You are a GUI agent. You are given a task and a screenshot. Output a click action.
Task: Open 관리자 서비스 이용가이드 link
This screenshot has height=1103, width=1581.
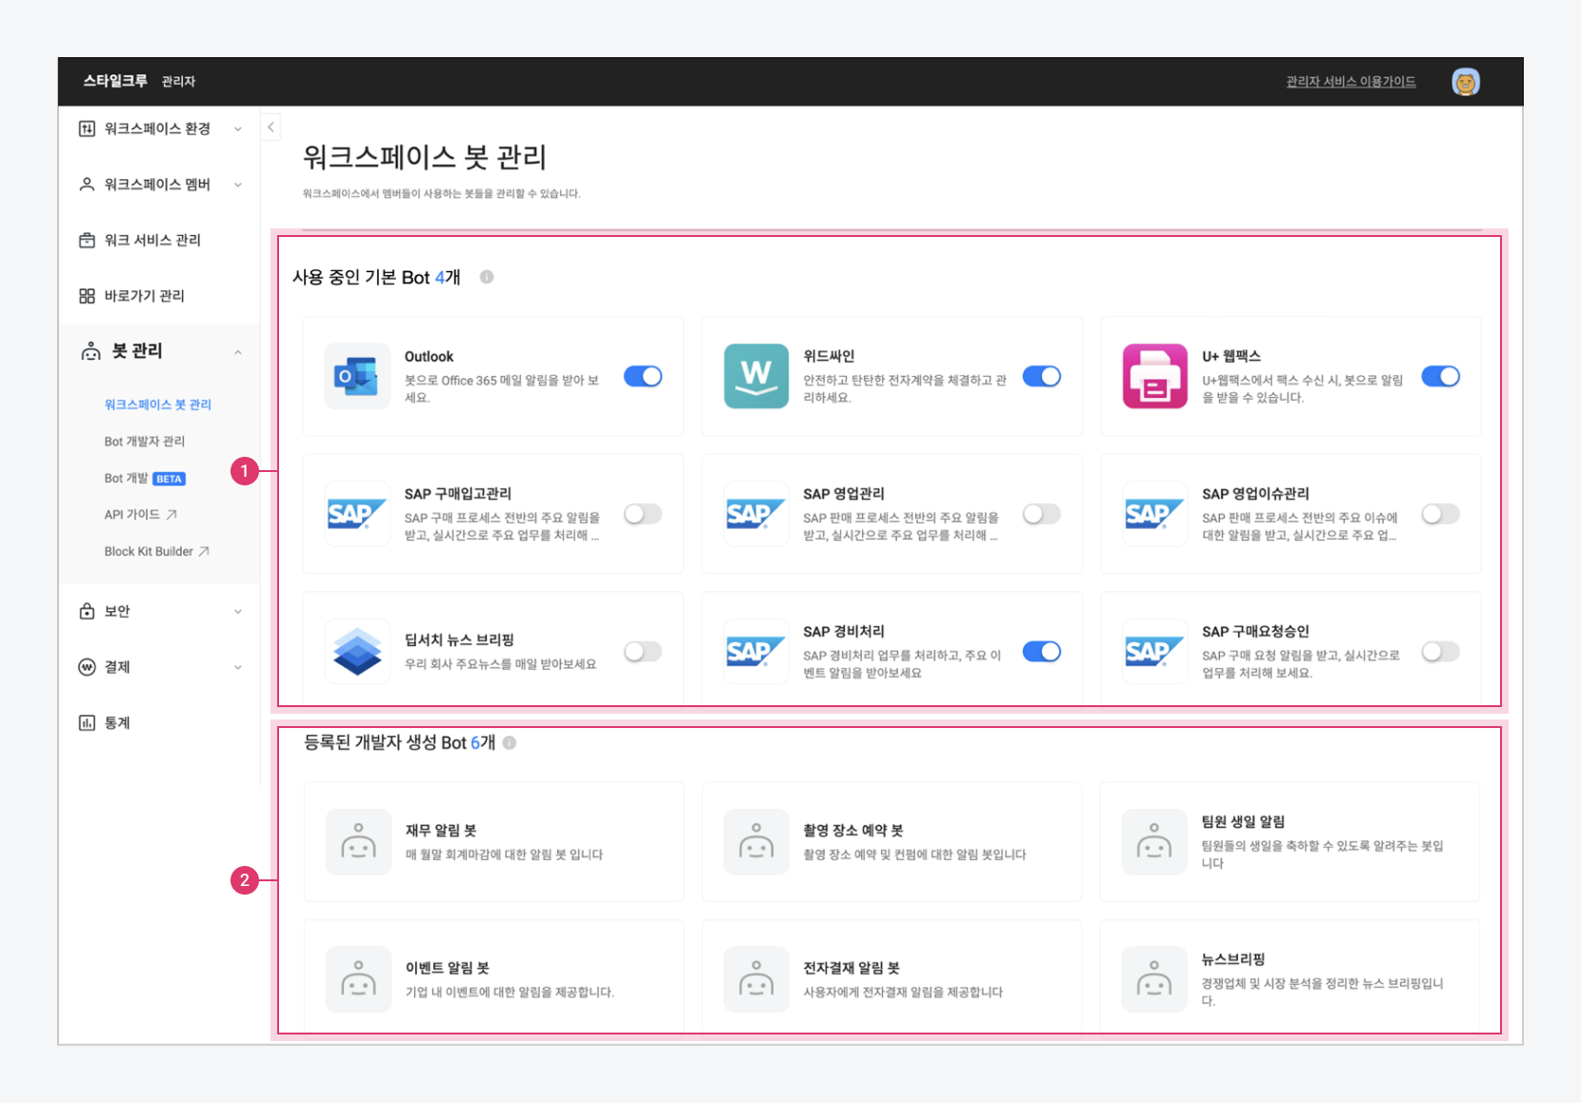[x=1351, y=82]
